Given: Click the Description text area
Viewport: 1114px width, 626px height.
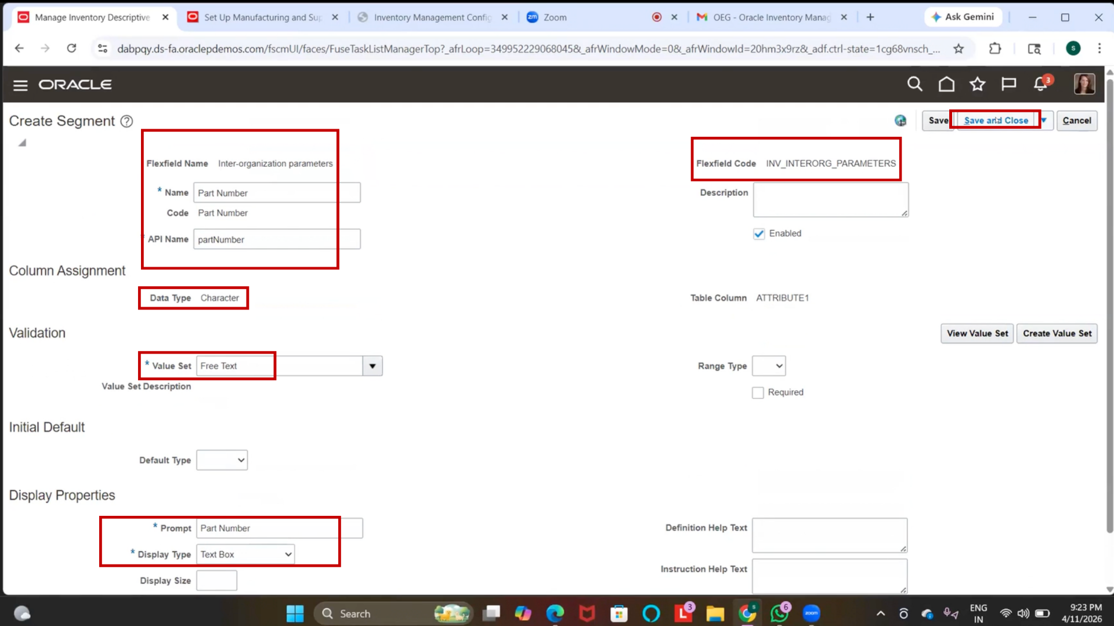Looking at the screenshot, I should point(831,200).
